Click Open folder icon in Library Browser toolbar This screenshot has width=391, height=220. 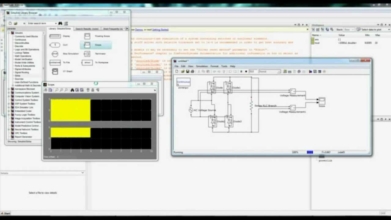16,23
